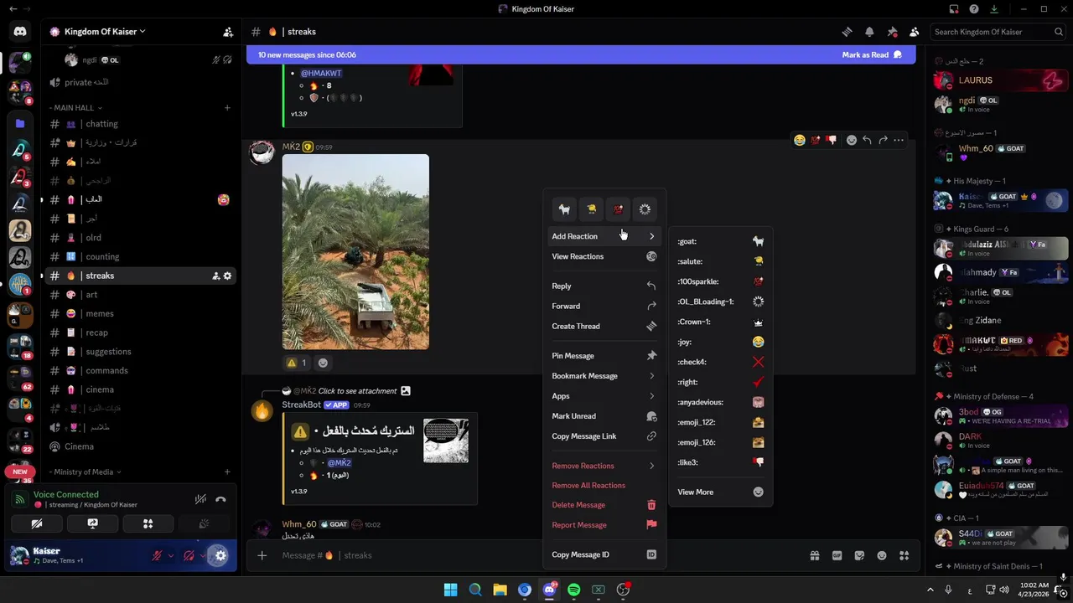Screen dimensions: 1073x603
Task: Choose Report Message entry
Action: point(604,525)
